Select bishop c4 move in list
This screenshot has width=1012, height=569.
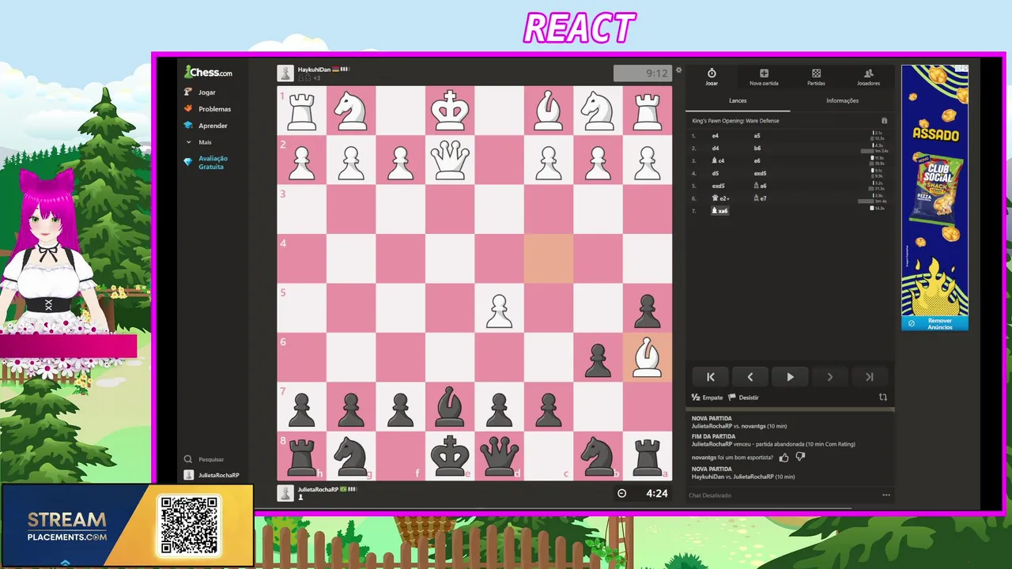pos(718,160)
